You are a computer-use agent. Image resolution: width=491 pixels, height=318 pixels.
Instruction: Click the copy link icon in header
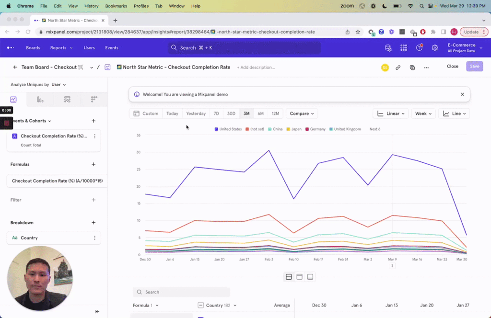pyautogui.click(x=398, y=68)
